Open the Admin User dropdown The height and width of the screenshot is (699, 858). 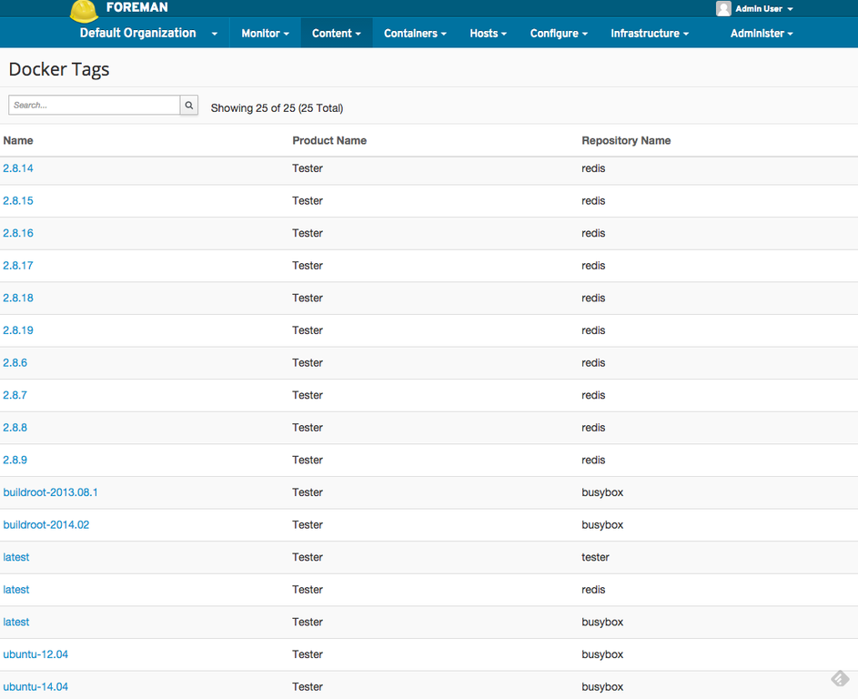click(x=763, y=9)
